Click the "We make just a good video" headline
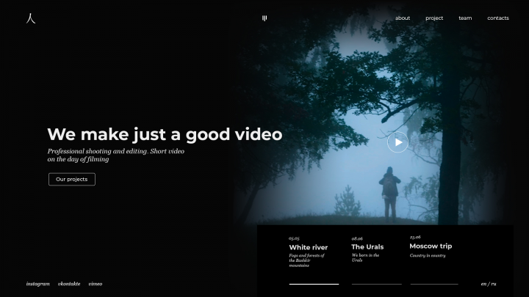This screenshot has height=297, width=529. [165, 134]
